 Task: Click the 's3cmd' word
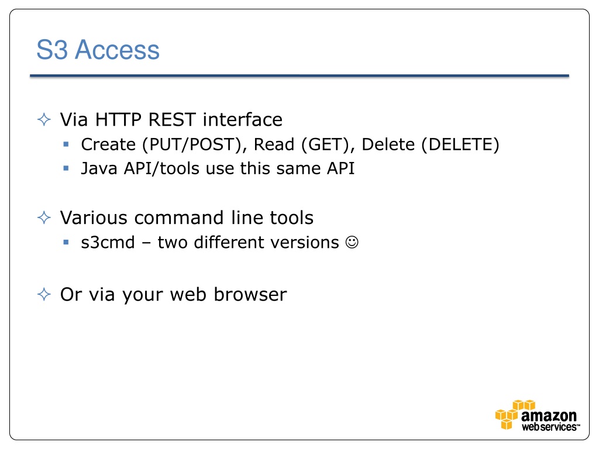[108, 243]
